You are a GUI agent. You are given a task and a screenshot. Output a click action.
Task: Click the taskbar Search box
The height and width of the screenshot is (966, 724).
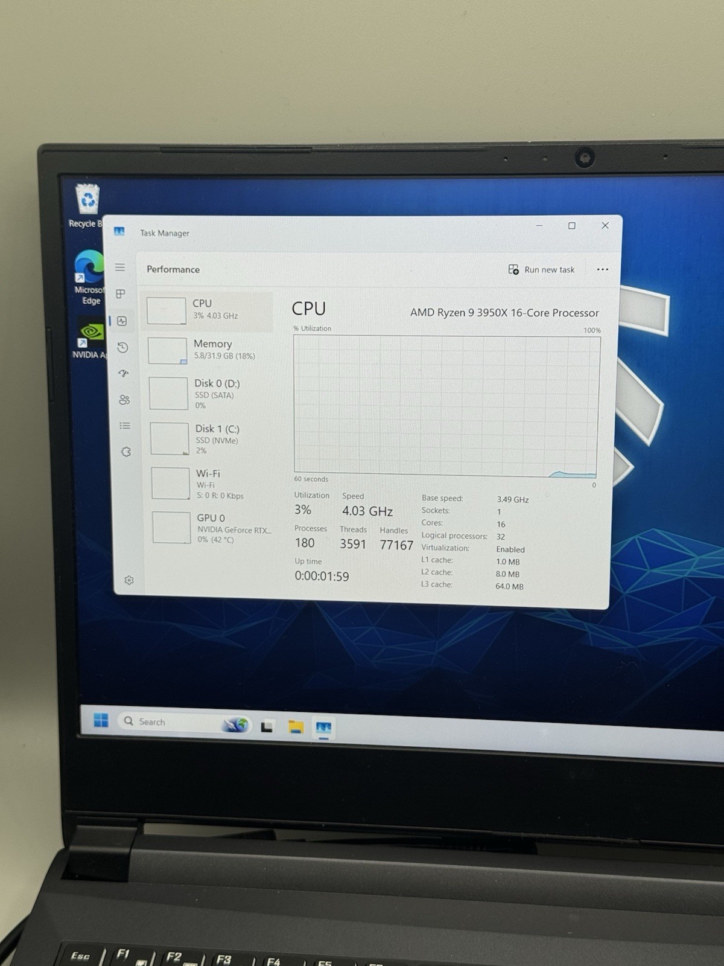pyautogui.click(x=185, y=722)
